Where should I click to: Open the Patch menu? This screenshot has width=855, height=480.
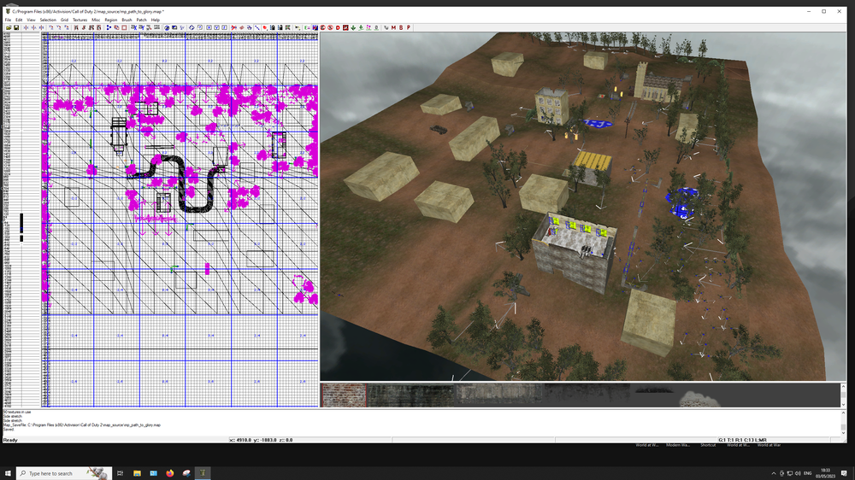(x=142, y=19)
